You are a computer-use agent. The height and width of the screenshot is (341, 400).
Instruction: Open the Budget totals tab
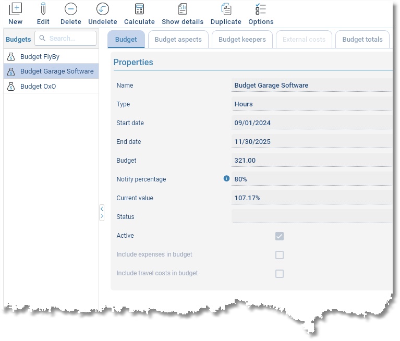[362, 39]
